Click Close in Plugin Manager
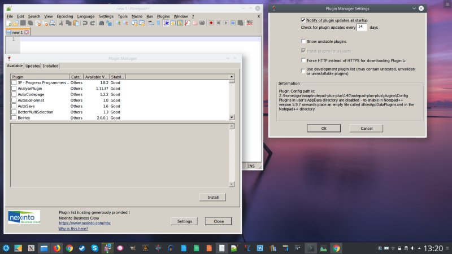The height and width of the screenshot is (254, 452). (x=219, y=221)
